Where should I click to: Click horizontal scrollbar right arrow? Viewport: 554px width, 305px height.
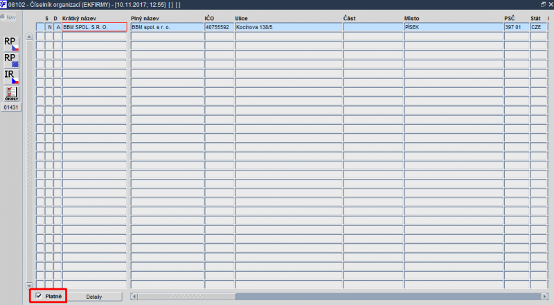pyautogui.click(x=544, y=297)
